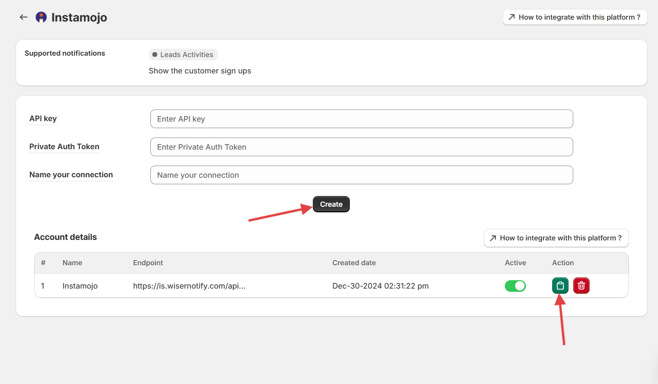
Task: Click the Instamojo logo icon in header
Action: pos(41,17)
